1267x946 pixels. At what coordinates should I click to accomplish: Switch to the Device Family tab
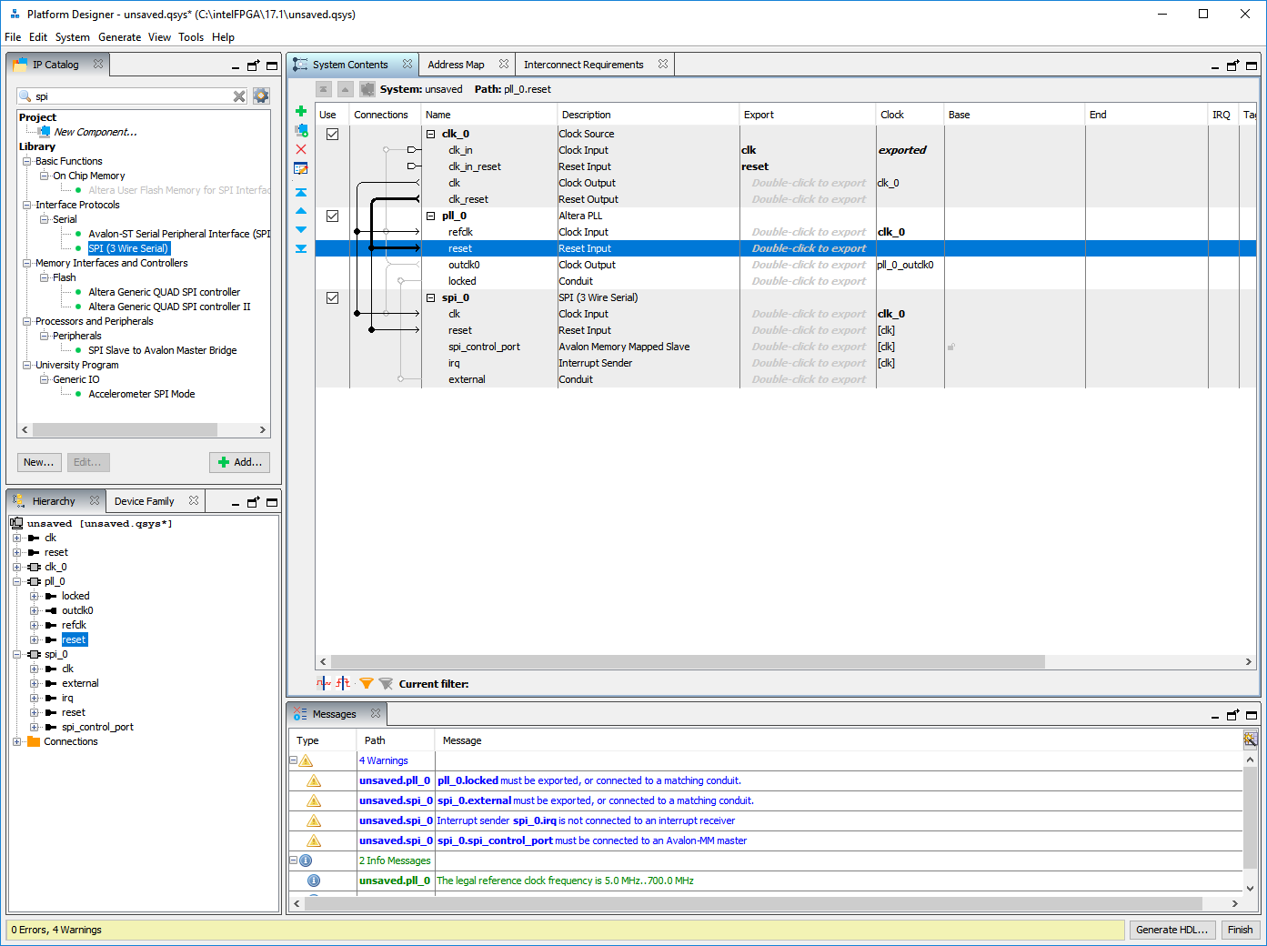click(144, 501)
